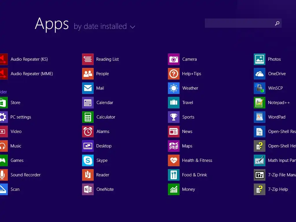
Task: Click the 'Food & Drink' label
Action: coord(195,175)
